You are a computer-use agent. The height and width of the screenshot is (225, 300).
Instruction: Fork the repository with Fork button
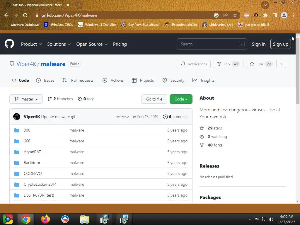(228, 64)
